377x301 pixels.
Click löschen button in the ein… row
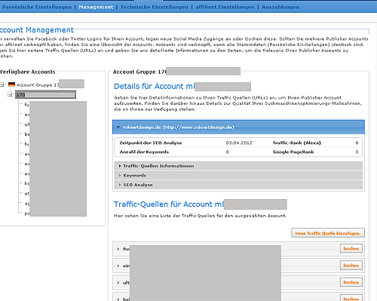click(351, 266)
